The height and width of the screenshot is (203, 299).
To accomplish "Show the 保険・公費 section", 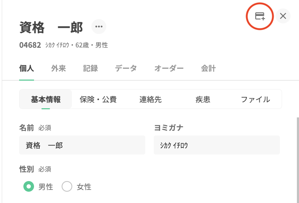I will click(98, 99).
